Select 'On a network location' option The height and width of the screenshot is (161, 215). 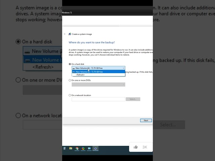pos(70,95)
